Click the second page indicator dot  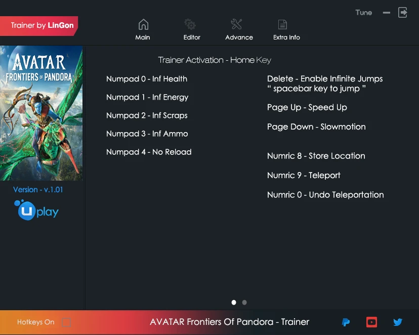tap(244, 302)
